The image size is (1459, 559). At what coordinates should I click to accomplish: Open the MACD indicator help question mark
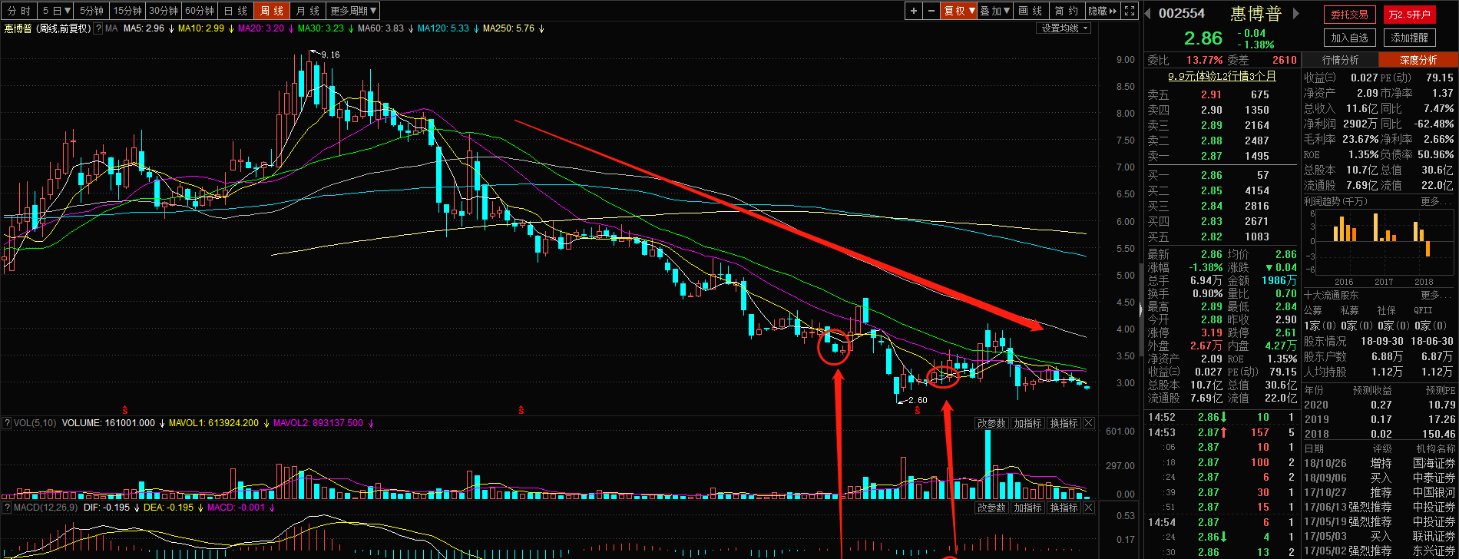click(x=7, y=508)
